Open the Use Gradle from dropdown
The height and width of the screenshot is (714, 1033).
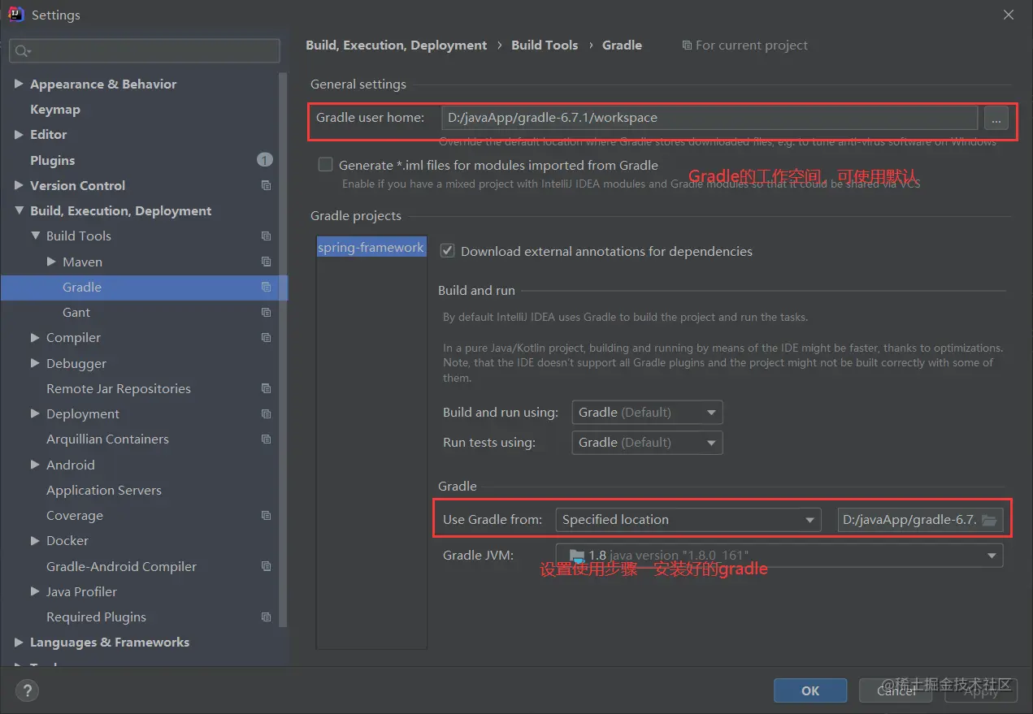click(688, 520)
